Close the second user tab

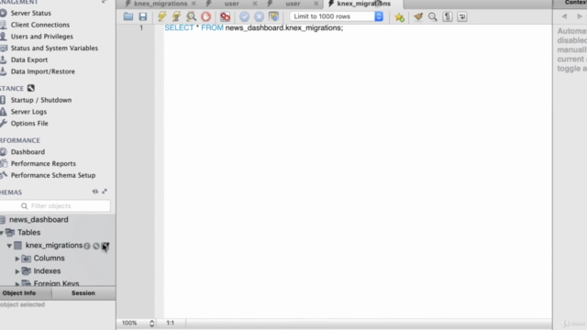pyautogui.click(x=316, y=4)
